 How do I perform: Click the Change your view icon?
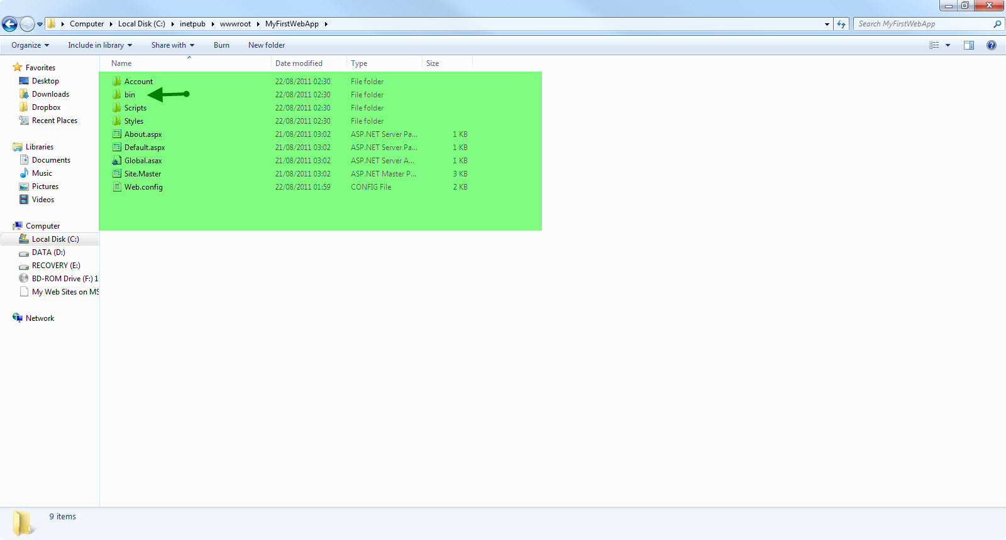934,45
